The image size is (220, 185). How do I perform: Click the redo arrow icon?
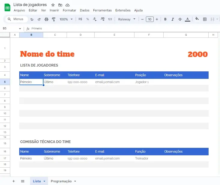tap(39, 19)
